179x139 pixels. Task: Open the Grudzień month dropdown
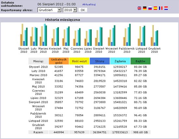49,10
